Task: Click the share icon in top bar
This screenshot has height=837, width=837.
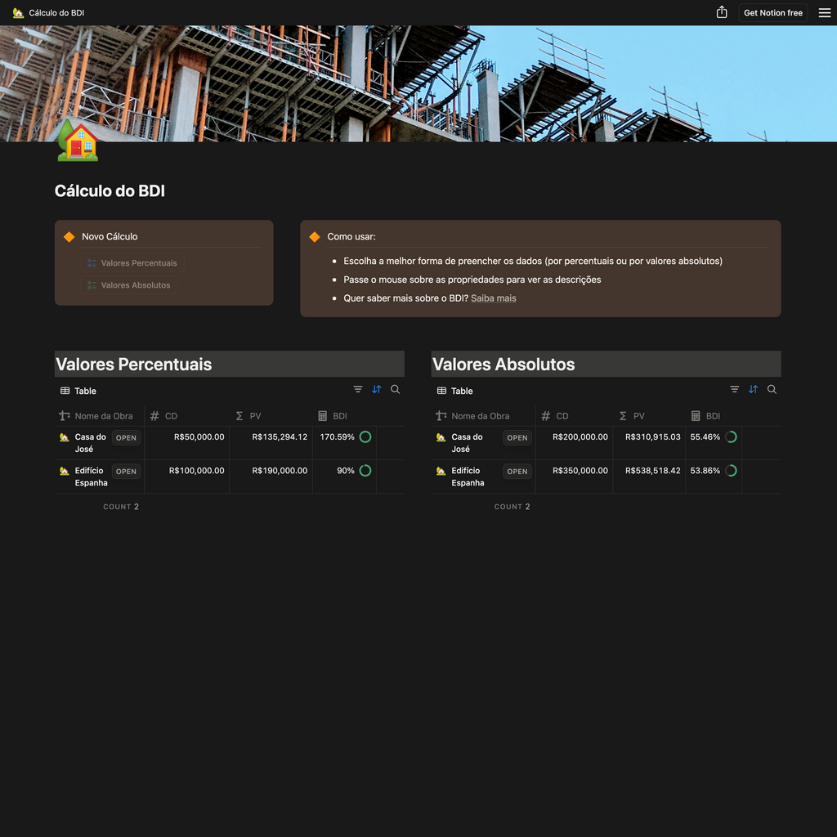Action: (722, 12)
